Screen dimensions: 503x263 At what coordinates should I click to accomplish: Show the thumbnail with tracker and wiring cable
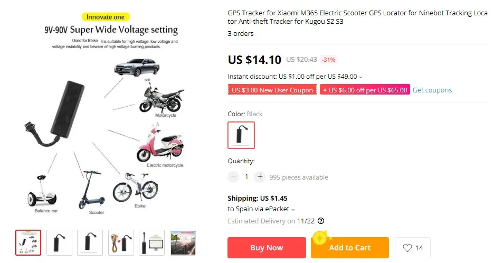point(121,242)
